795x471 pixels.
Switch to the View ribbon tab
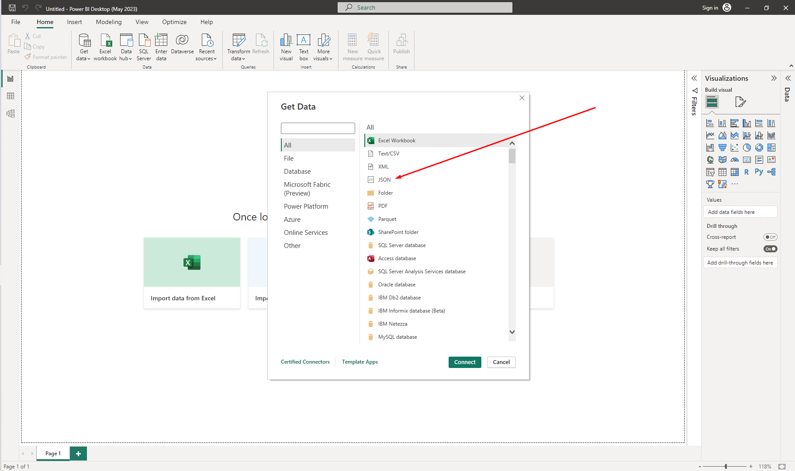click(142, 22)
